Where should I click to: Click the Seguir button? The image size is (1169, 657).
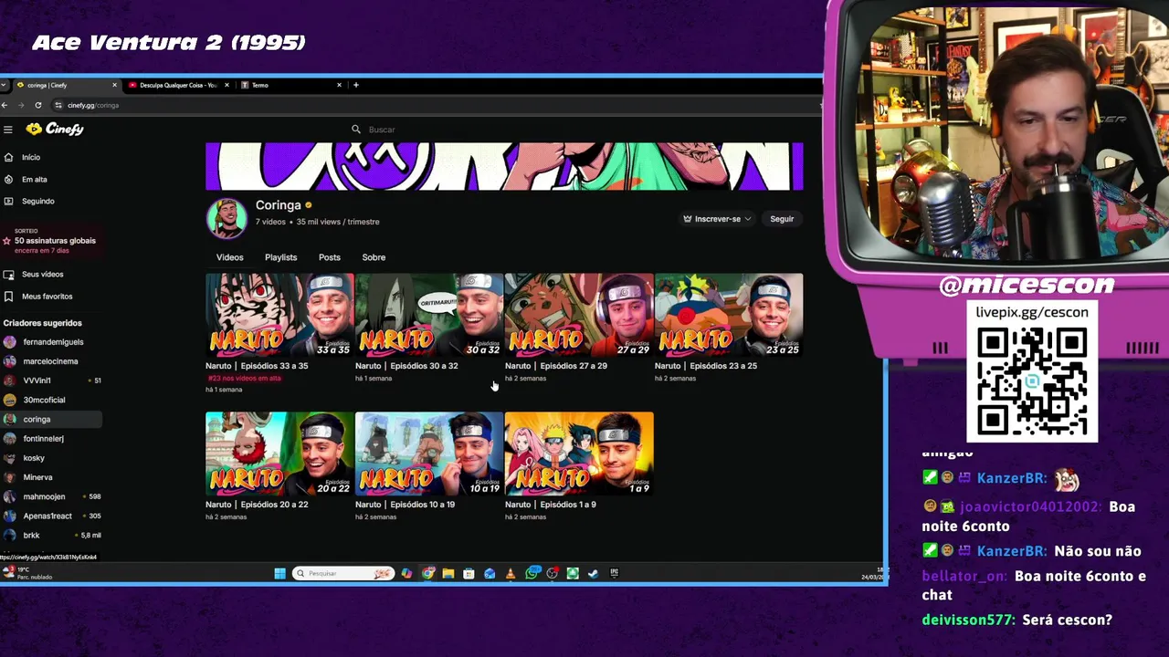pos(782,219)
